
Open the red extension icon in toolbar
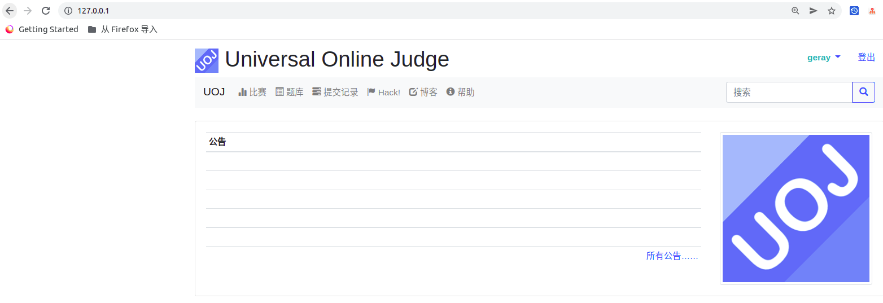click(x=872, y=11)
